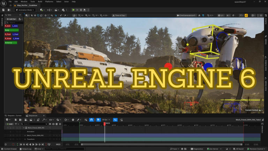Choose the rotate tool in the viewport toolbar
Screen dimensions: 268x151
[38, 15]
